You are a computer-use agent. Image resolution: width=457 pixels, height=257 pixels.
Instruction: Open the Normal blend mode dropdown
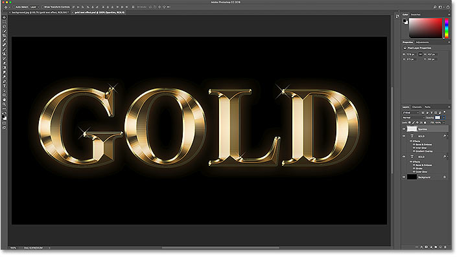pos(413,118)
